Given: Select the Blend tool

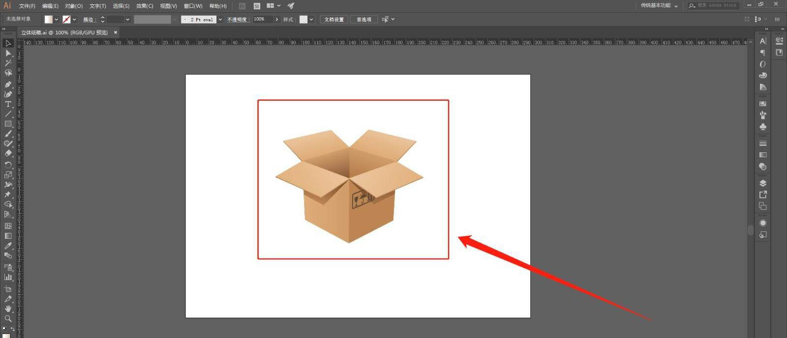Looking at the screenshot, I should click(8, 255).
